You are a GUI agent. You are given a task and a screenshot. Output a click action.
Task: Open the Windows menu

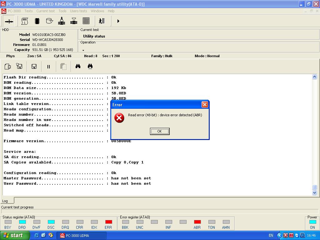pyautogui.click(x=97, y=11)
